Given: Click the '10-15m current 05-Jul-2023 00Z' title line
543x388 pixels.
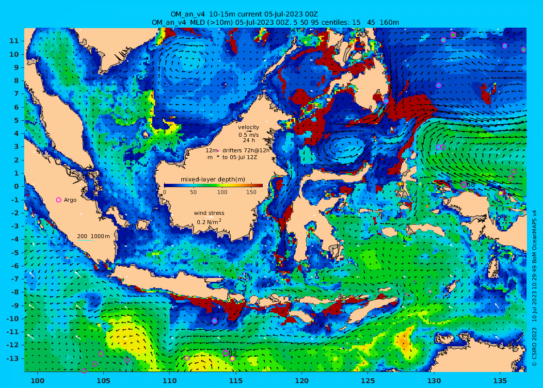Looking at the screenshot, I should [244, 14].
